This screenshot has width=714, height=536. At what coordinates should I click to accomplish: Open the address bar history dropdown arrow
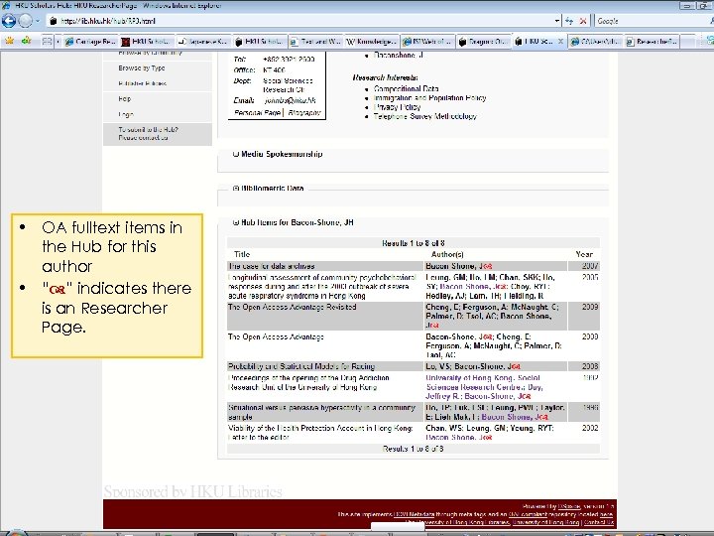(557, 21)
